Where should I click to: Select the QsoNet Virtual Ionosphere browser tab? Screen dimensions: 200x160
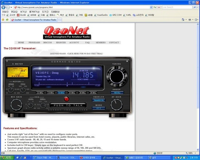34,20
